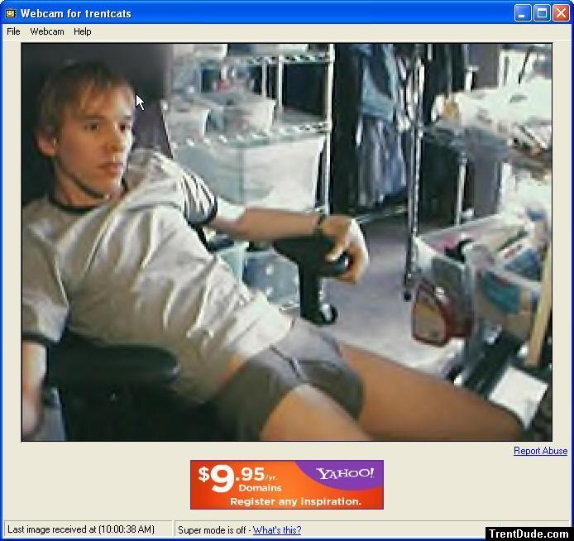Click the webcam app icon in title bar

pos(10,13)
